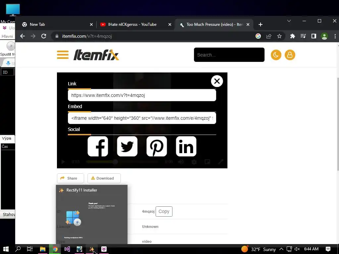339x254 pixels.
Task: Share on Twitter
Action: point(127,146)
